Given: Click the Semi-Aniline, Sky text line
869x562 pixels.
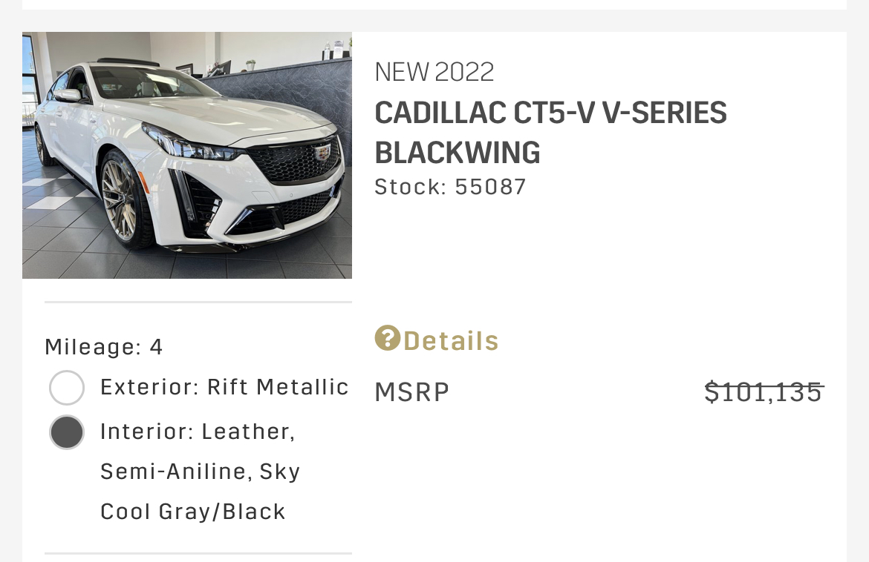Looking at the screenshot, I should (200, 472).
